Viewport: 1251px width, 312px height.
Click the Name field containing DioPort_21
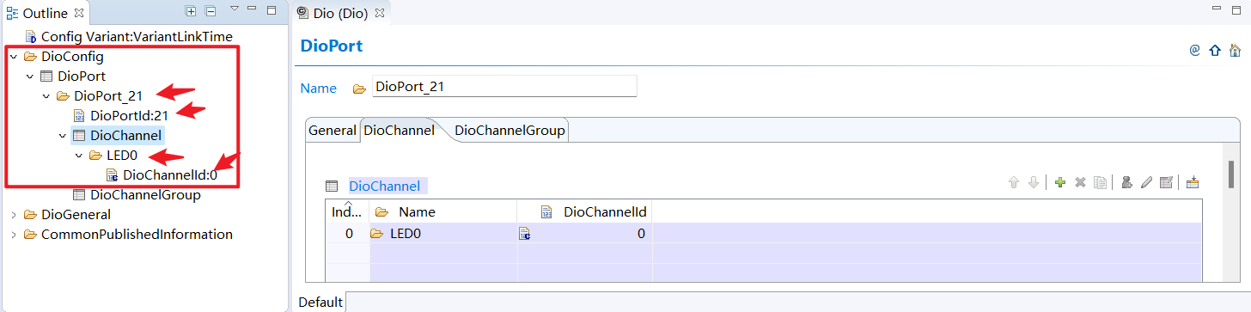[x=504, y=86]
